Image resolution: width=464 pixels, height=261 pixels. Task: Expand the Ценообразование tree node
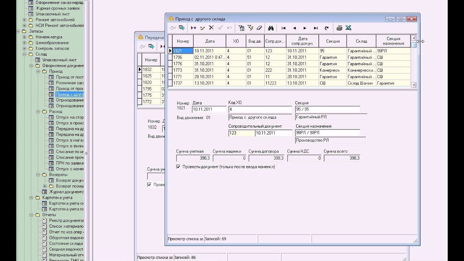(x=25, y=43)
